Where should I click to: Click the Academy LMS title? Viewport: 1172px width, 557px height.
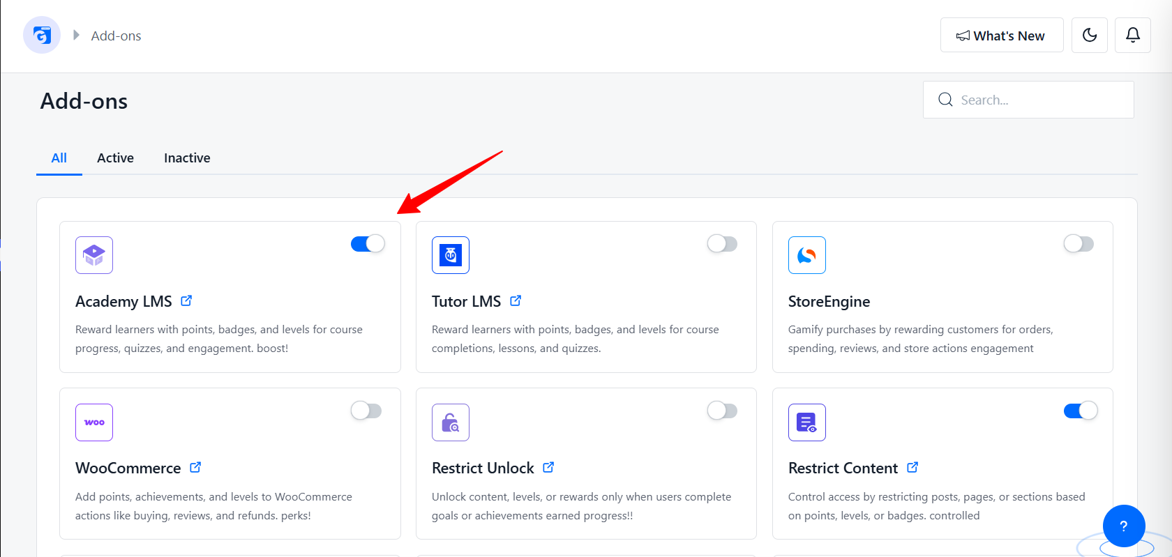[123, 301]
